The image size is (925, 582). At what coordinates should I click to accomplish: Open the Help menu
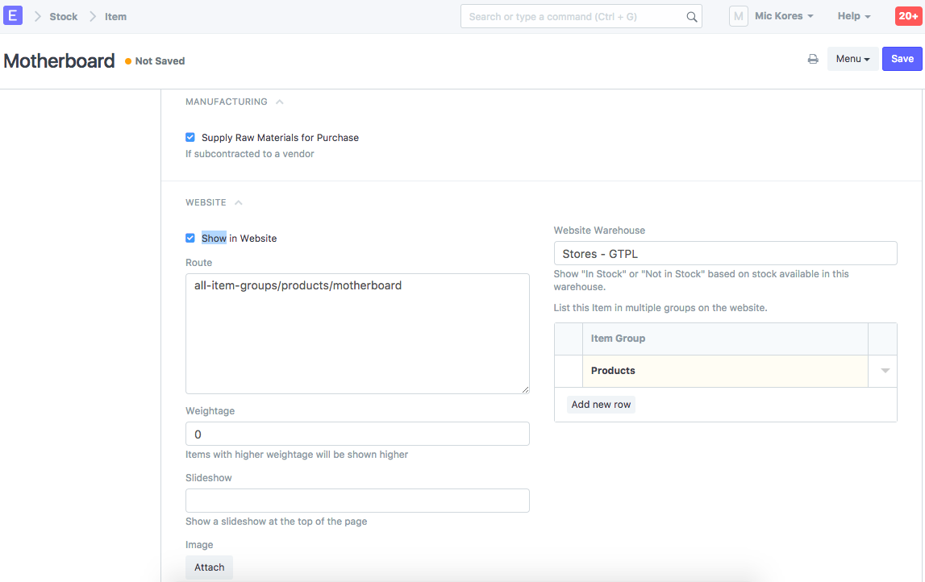click(x=853, y=16)
